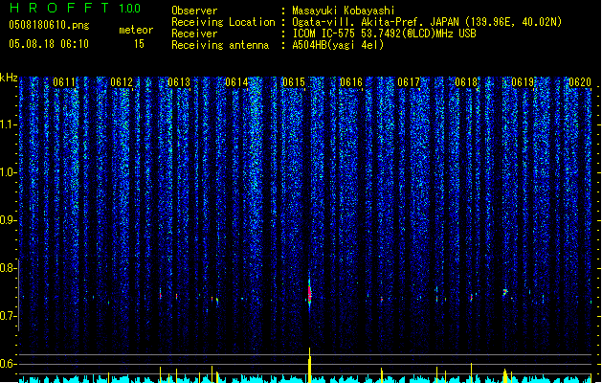
Task: Click the tallest yellow power spike at bottom
Action: pos(309,365)
